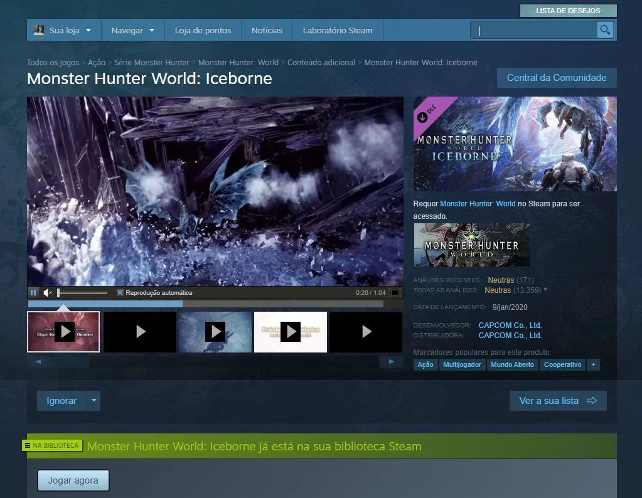
Task: Go to Loja de pontos tab
Action: (203, 30)
